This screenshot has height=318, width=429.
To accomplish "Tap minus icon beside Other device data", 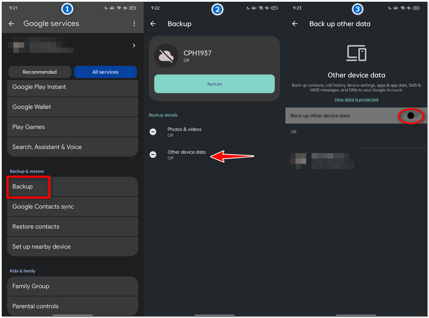I will (x=153, y=155).
